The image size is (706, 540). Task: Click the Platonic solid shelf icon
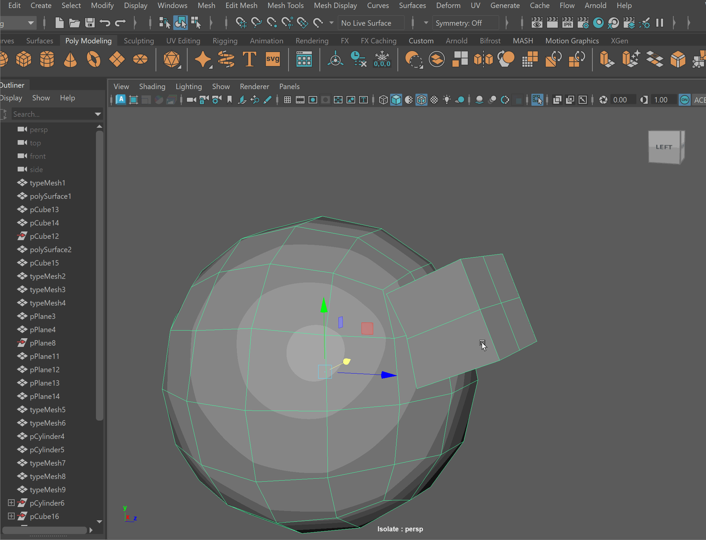[x=171, y=59]
